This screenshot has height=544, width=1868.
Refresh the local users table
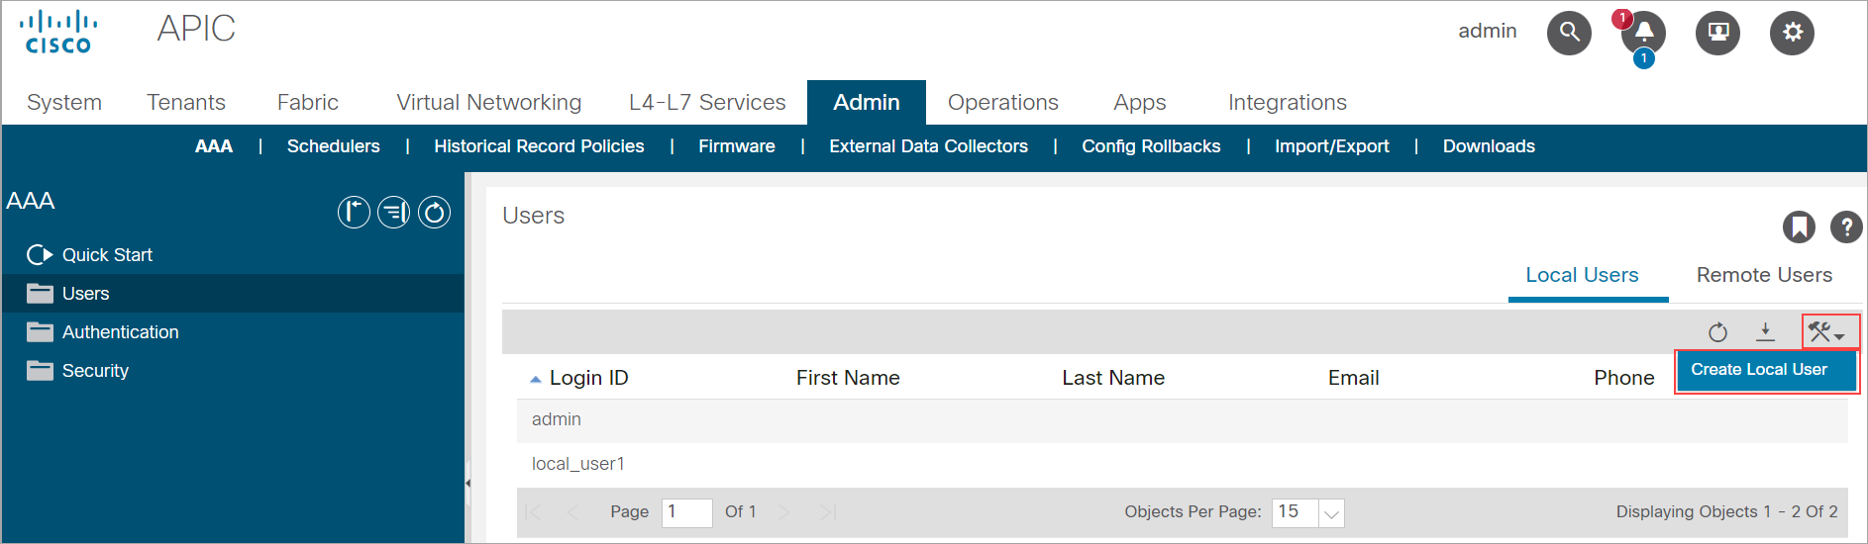[1717, 332]
